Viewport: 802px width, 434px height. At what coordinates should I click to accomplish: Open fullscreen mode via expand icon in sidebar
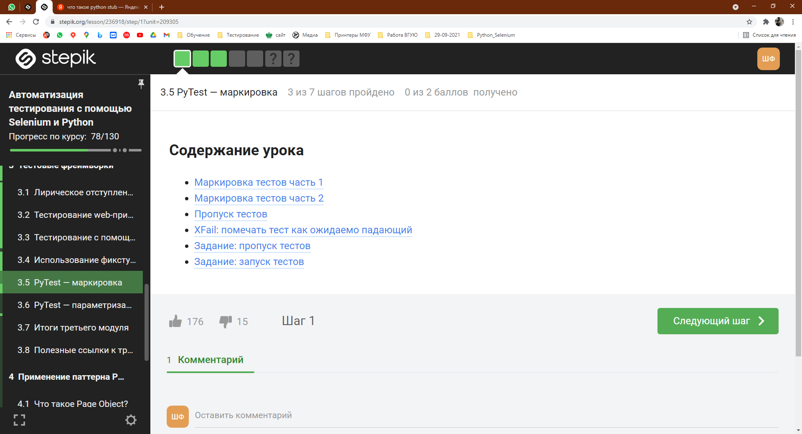19,420
